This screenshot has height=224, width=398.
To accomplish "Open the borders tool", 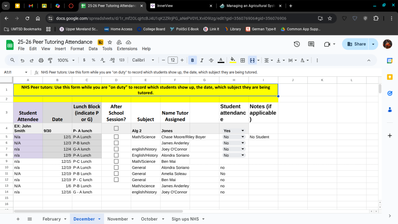I will tap(243, 60).
